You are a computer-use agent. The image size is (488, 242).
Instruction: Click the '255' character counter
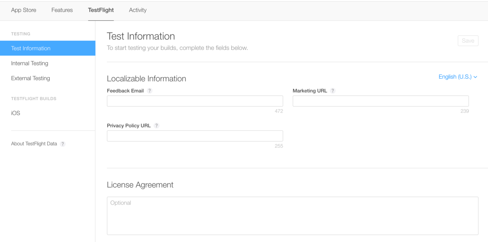(279, 146)
